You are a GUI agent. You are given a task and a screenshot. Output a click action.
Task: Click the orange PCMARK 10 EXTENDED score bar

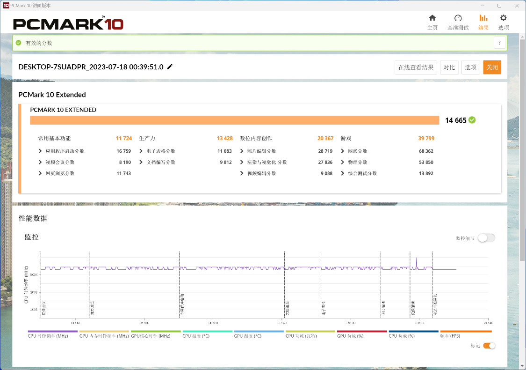tap(235, 120)
